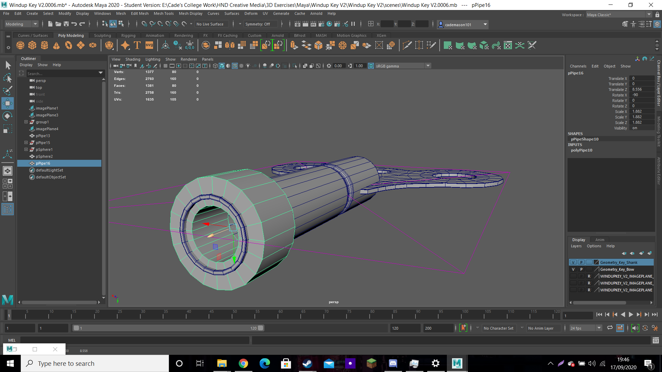Select the Polygon Sphere shelf icon
The height and width of the screenshot is (372, 662).
20,45
